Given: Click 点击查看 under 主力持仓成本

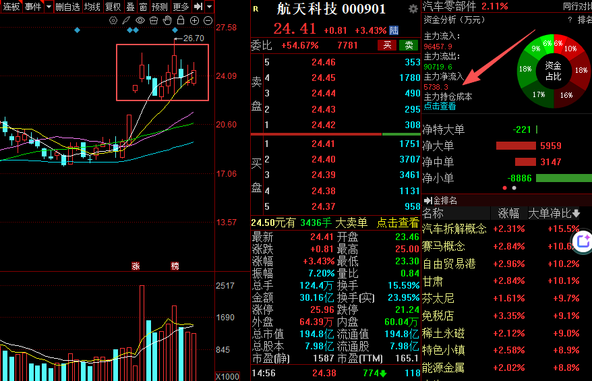Looking at the screenshot, I should tap(440, 106).
